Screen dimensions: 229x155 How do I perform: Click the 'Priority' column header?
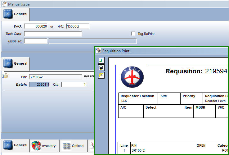[x=189, y=96]
